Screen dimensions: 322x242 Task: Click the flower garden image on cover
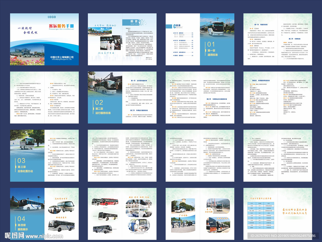[27, 60]
